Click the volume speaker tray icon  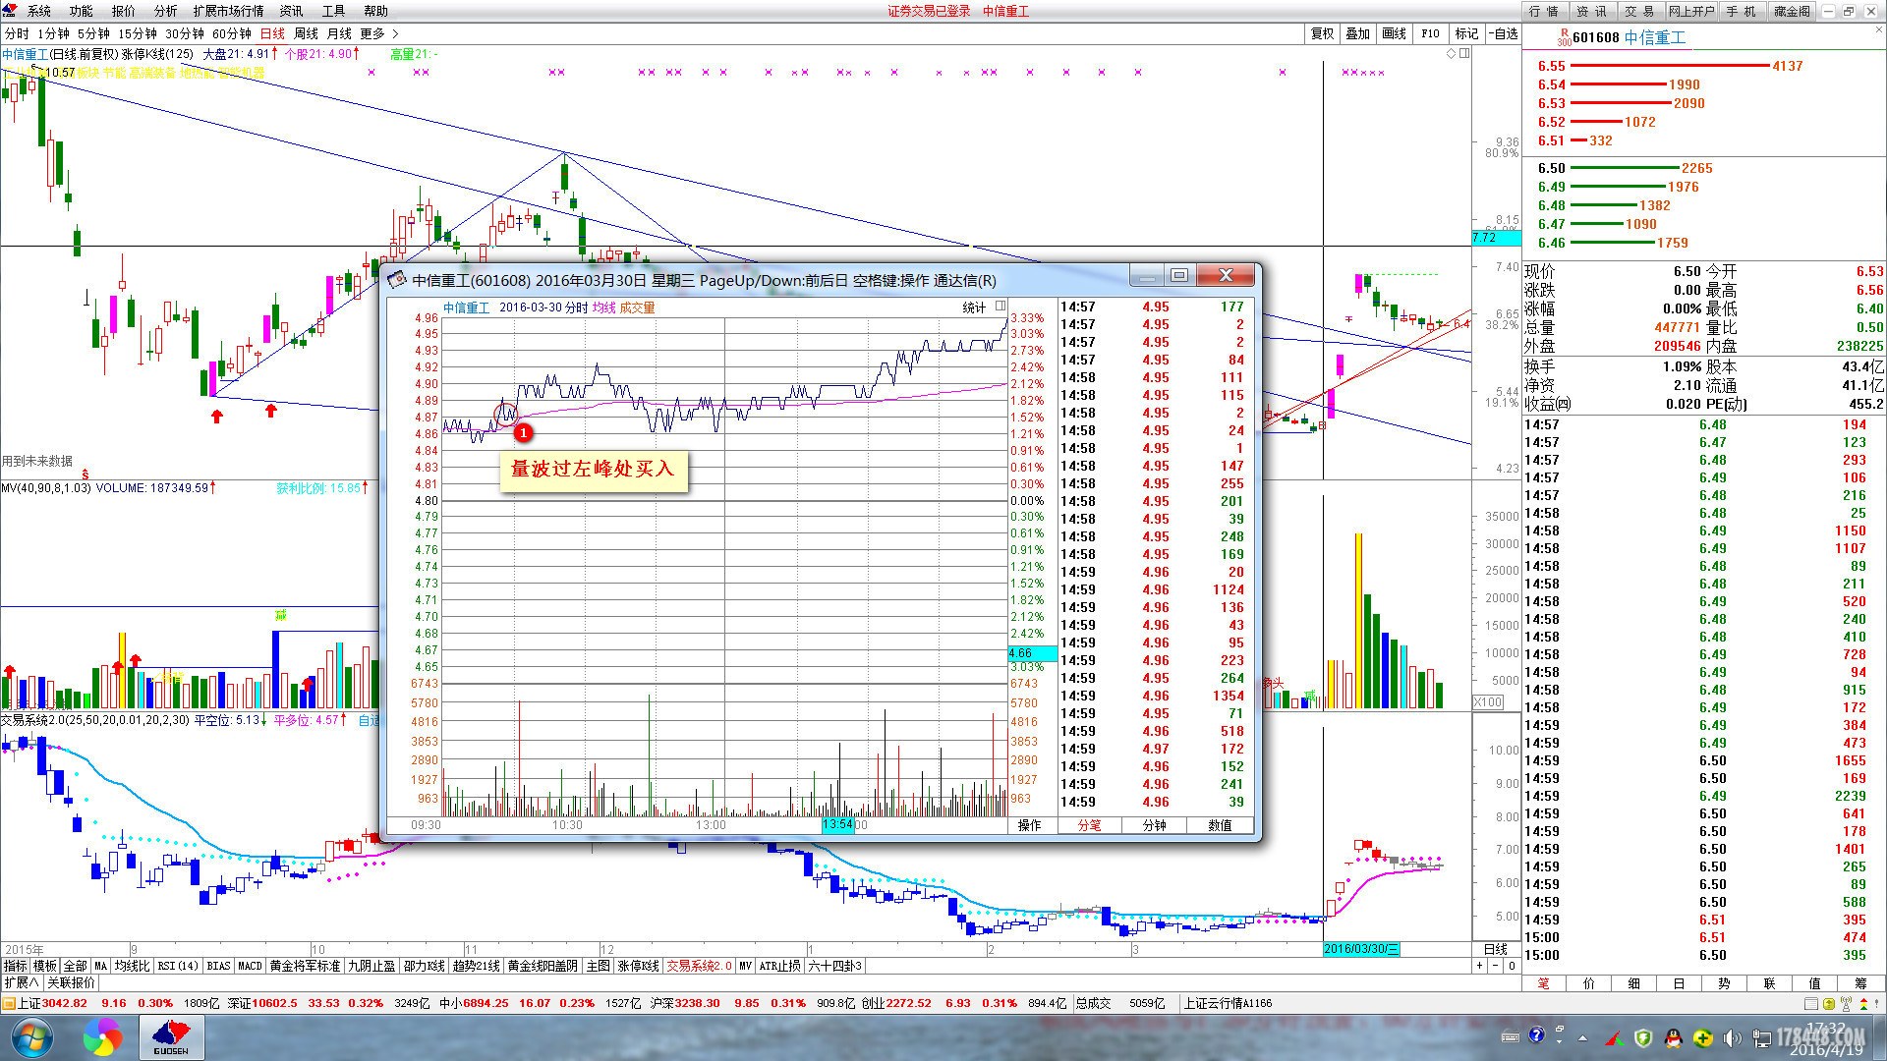point(1732,1037)
